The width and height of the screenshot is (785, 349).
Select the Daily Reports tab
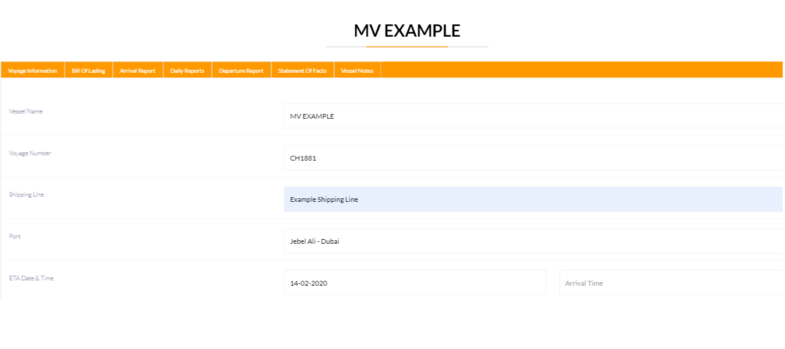[x=187, y=70]
